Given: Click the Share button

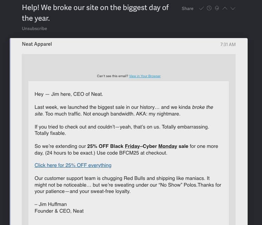Looking at the screenshot, I should tap(187, 8).
